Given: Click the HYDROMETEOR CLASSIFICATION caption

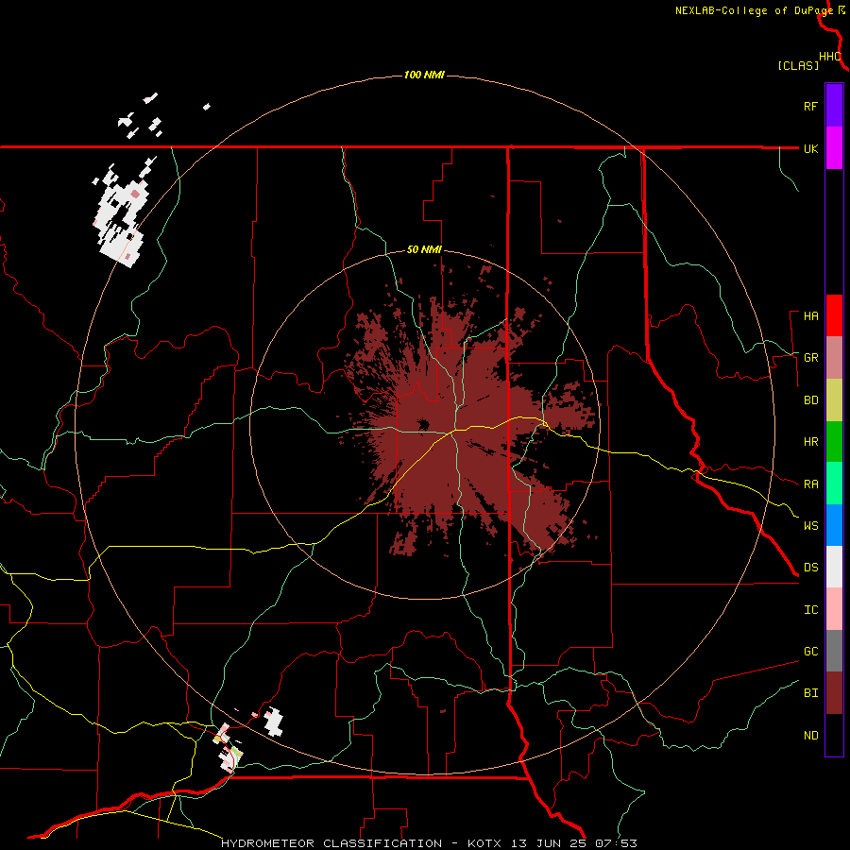Looking at the screenshot, I should [x=331, y=843].
